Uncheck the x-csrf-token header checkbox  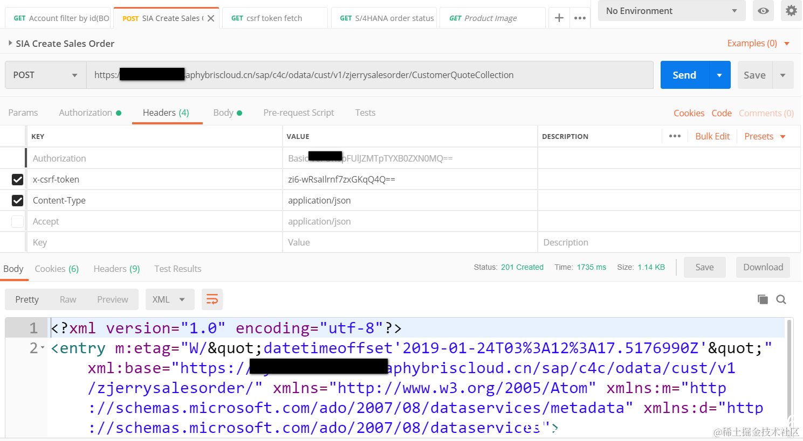[x=17, y=179]
